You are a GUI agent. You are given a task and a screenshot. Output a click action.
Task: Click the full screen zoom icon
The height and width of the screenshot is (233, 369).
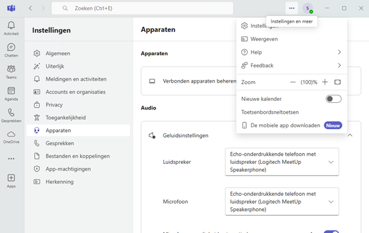coord(337,82)
